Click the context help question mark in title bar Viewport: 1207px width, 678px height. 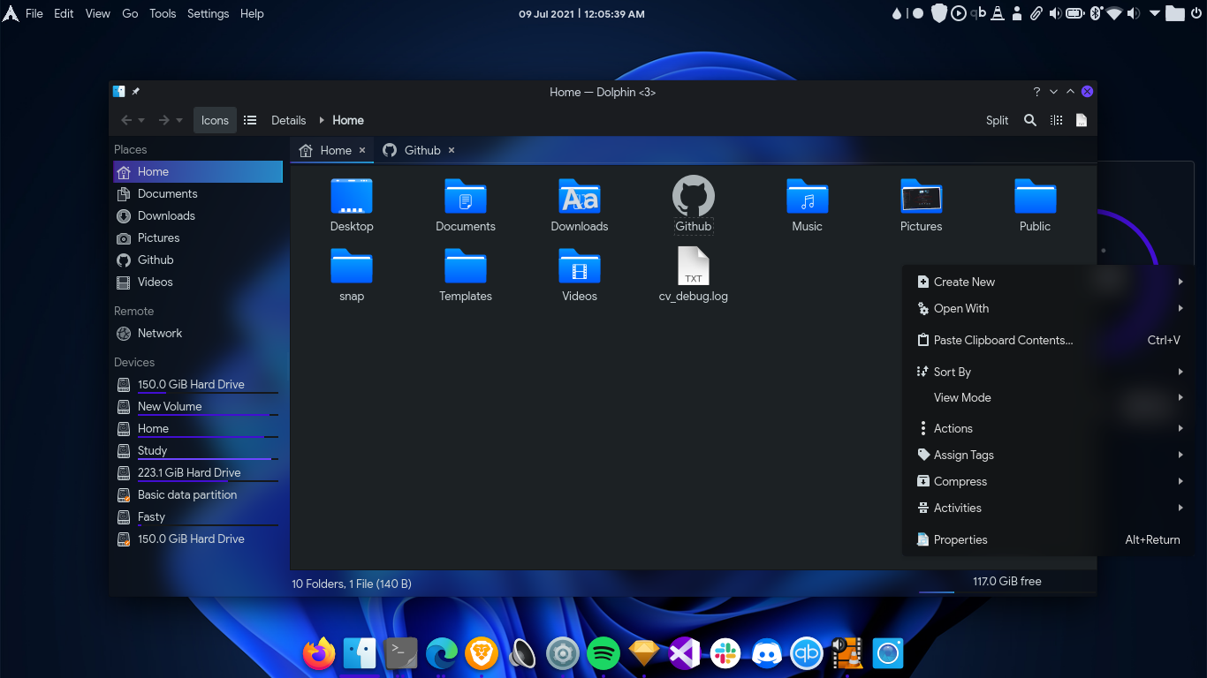click(1036, 92)
